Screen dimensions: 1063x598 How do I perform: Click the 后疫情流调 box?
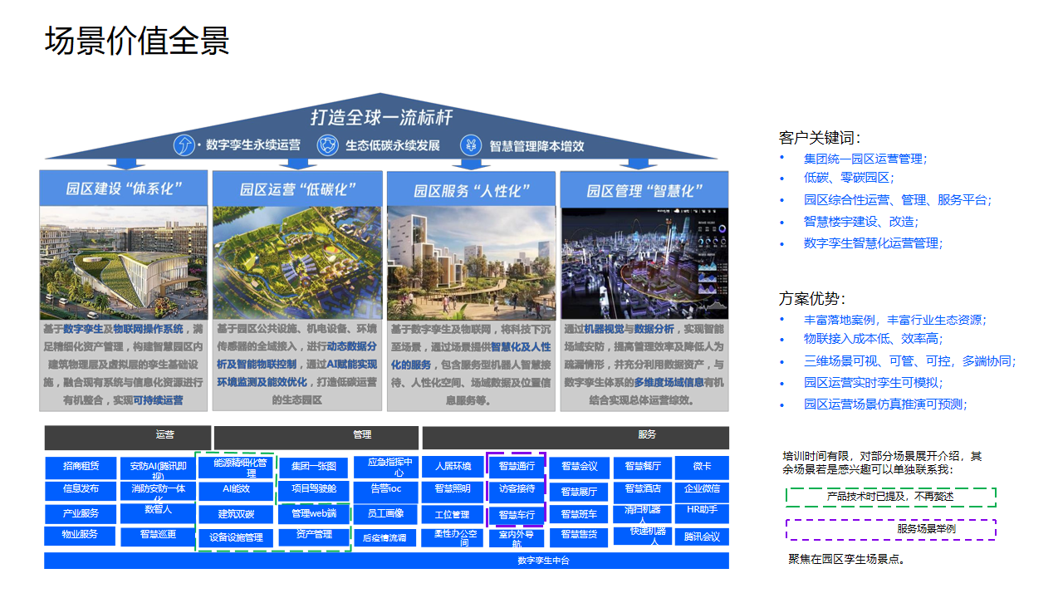point(385,537)
